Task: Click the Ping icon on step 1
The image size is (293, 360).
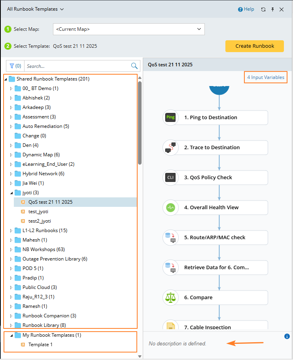Action: (x=170, y=117)
